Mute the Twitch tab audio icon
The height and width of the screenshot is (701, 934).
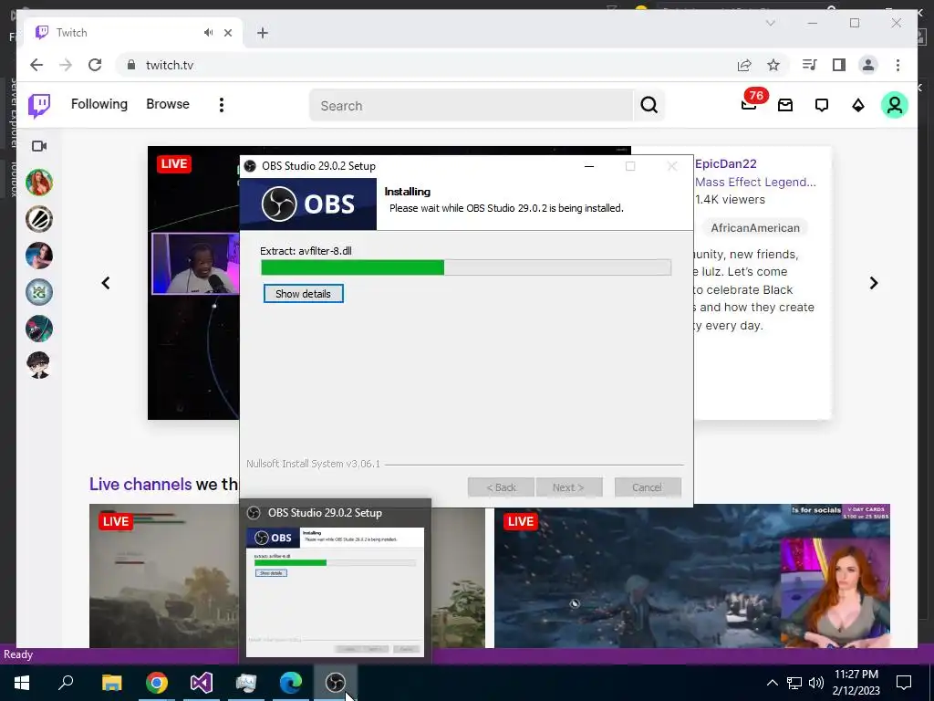pyautogui.click(x=208, y=33)
